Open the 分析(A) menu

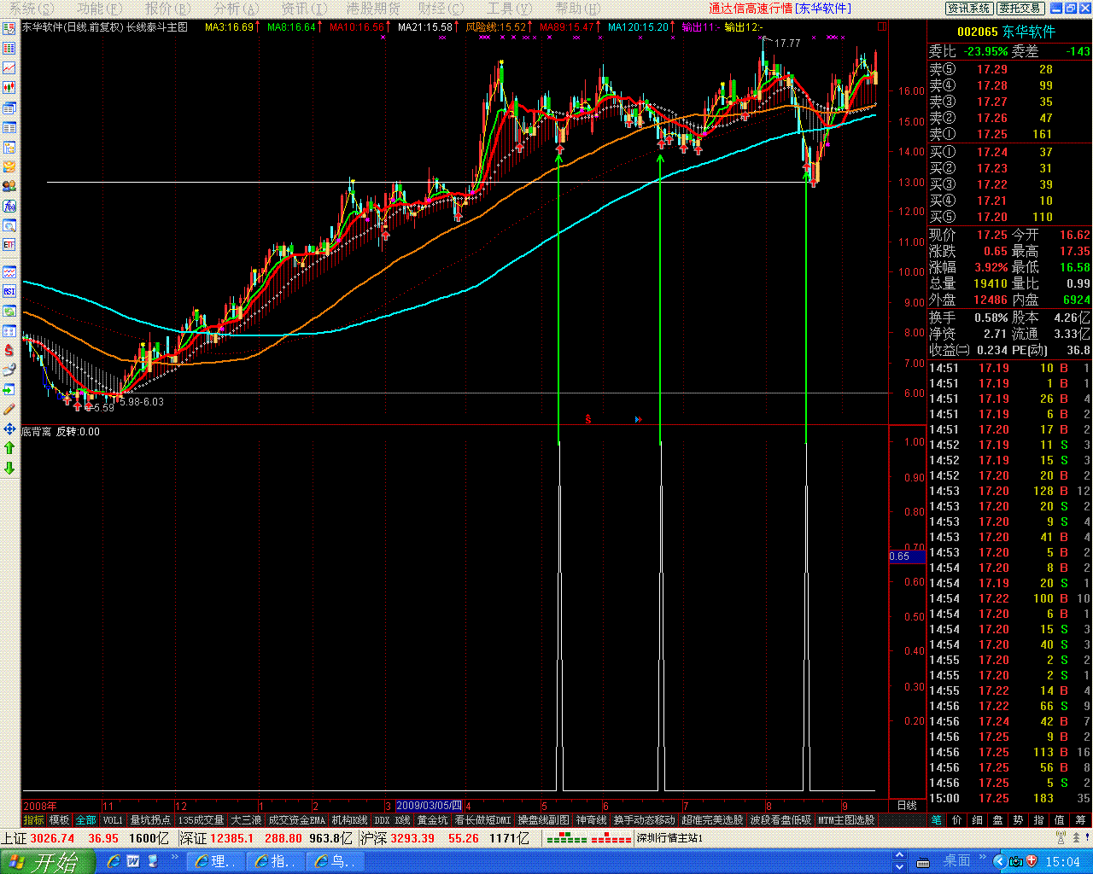click(x=237, y=9)
